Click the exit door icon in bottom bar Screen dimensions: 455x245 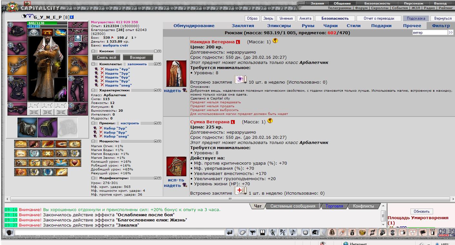[433, 232]
